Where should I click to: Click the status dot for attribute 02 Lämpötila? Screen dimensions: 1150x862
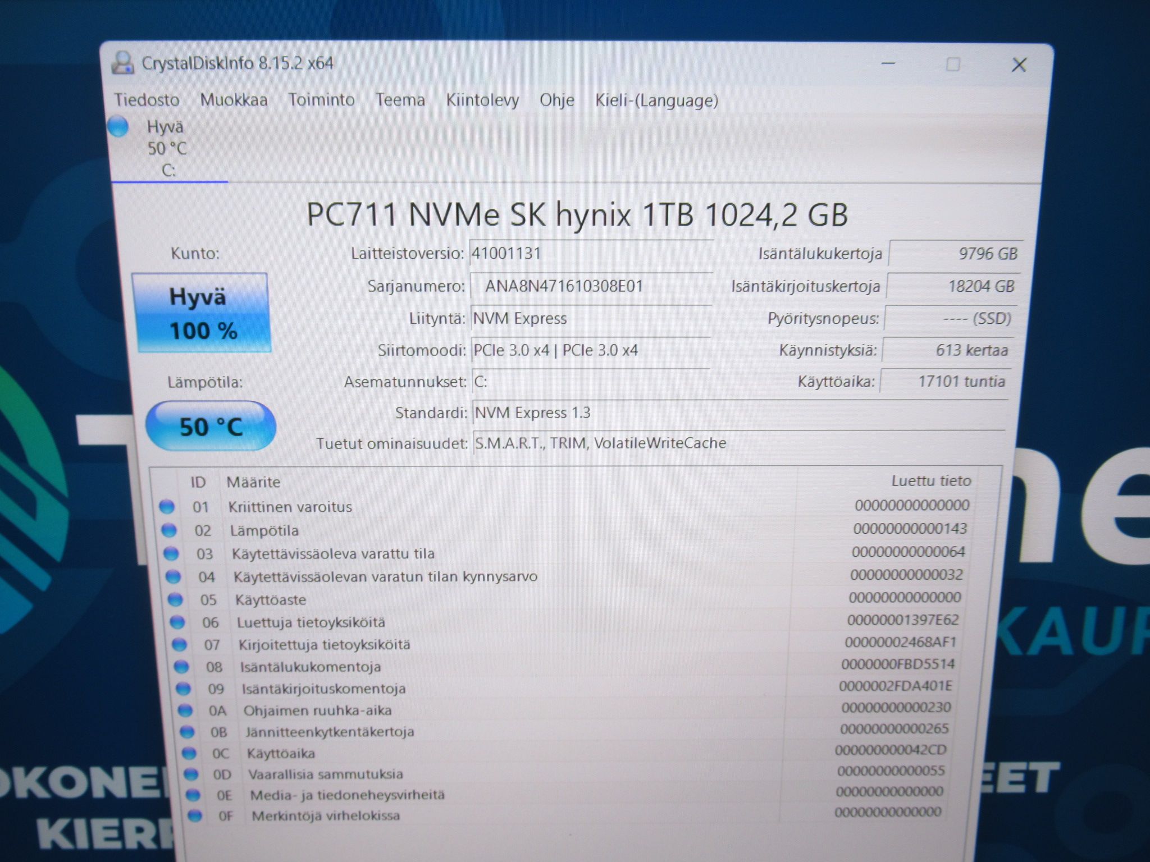click(169, 530)
